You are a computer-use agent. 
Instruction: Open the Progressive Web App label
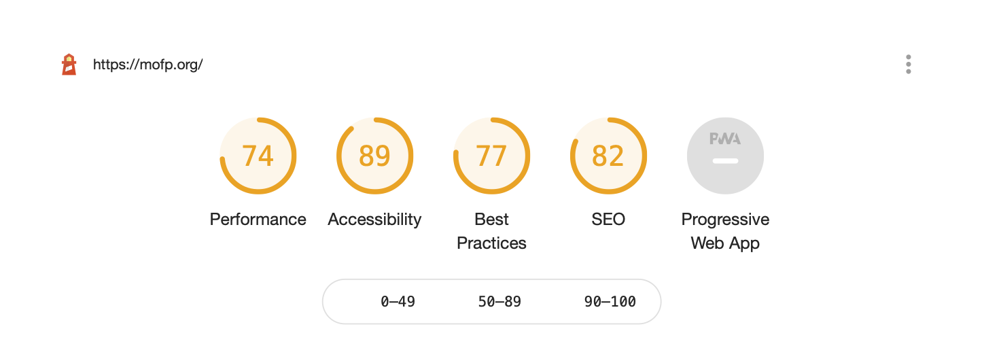[725, 231]
